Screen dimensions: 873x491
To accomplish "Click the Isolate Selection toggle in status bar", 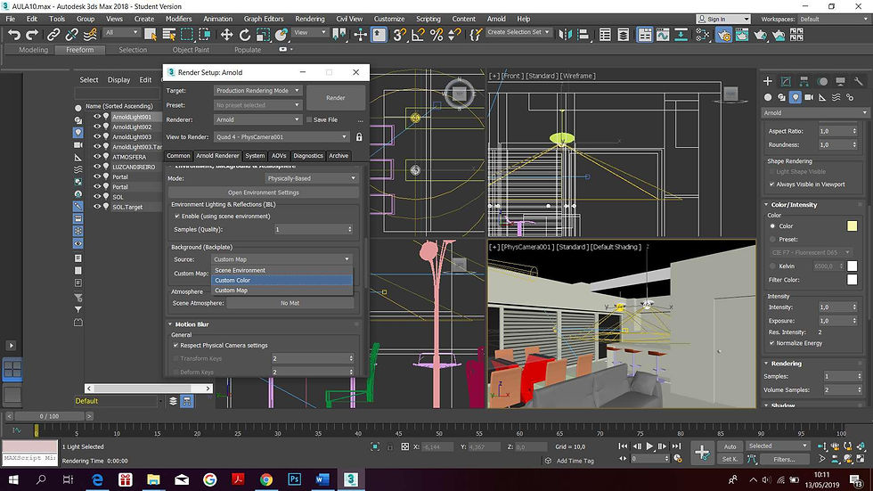I will click(375, 446).
